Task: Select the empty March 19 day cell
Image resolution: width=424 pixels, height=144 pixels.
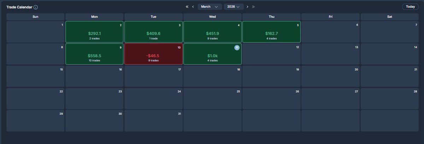Action: [271, 76]
